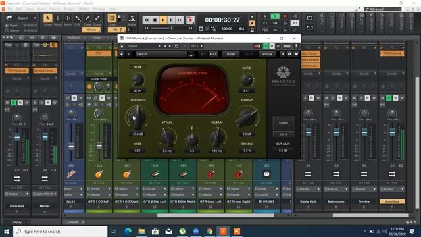The image size is (421, 237).
Task: Click the Delta button in Molotok
Action: 284,134
